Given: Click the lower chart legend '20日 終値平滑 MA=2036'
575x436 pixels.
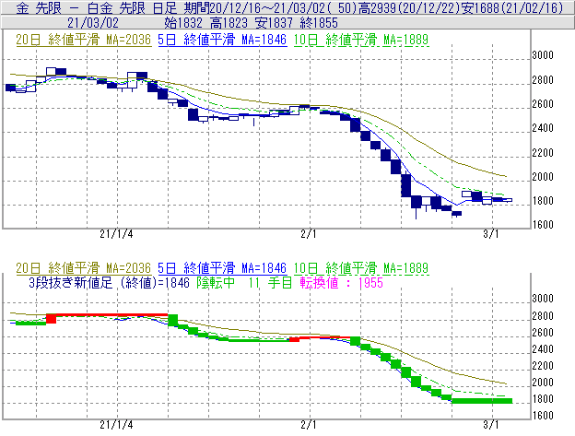Looking at the screenshot, I should [x=84, y=267].
